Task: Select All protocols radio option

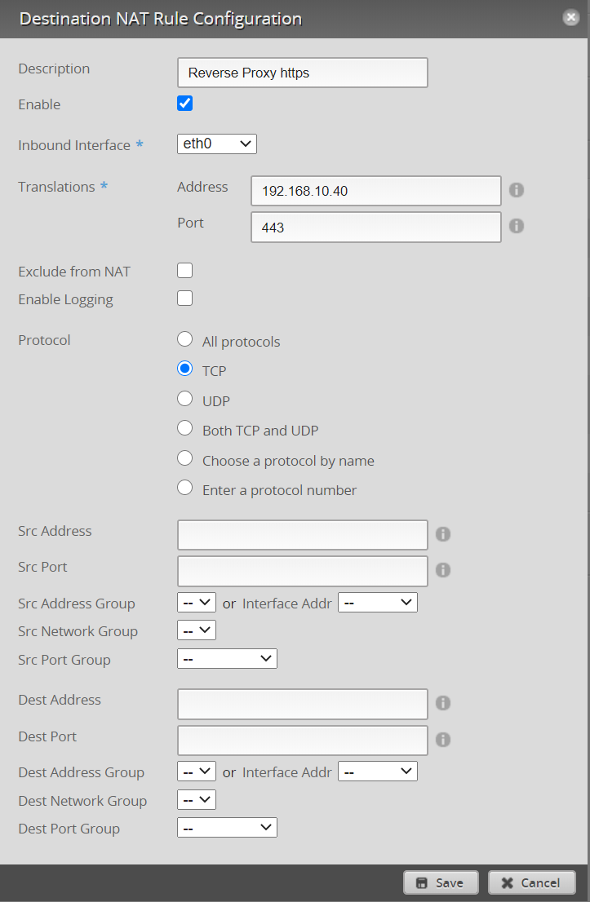Action: (185, 340)
